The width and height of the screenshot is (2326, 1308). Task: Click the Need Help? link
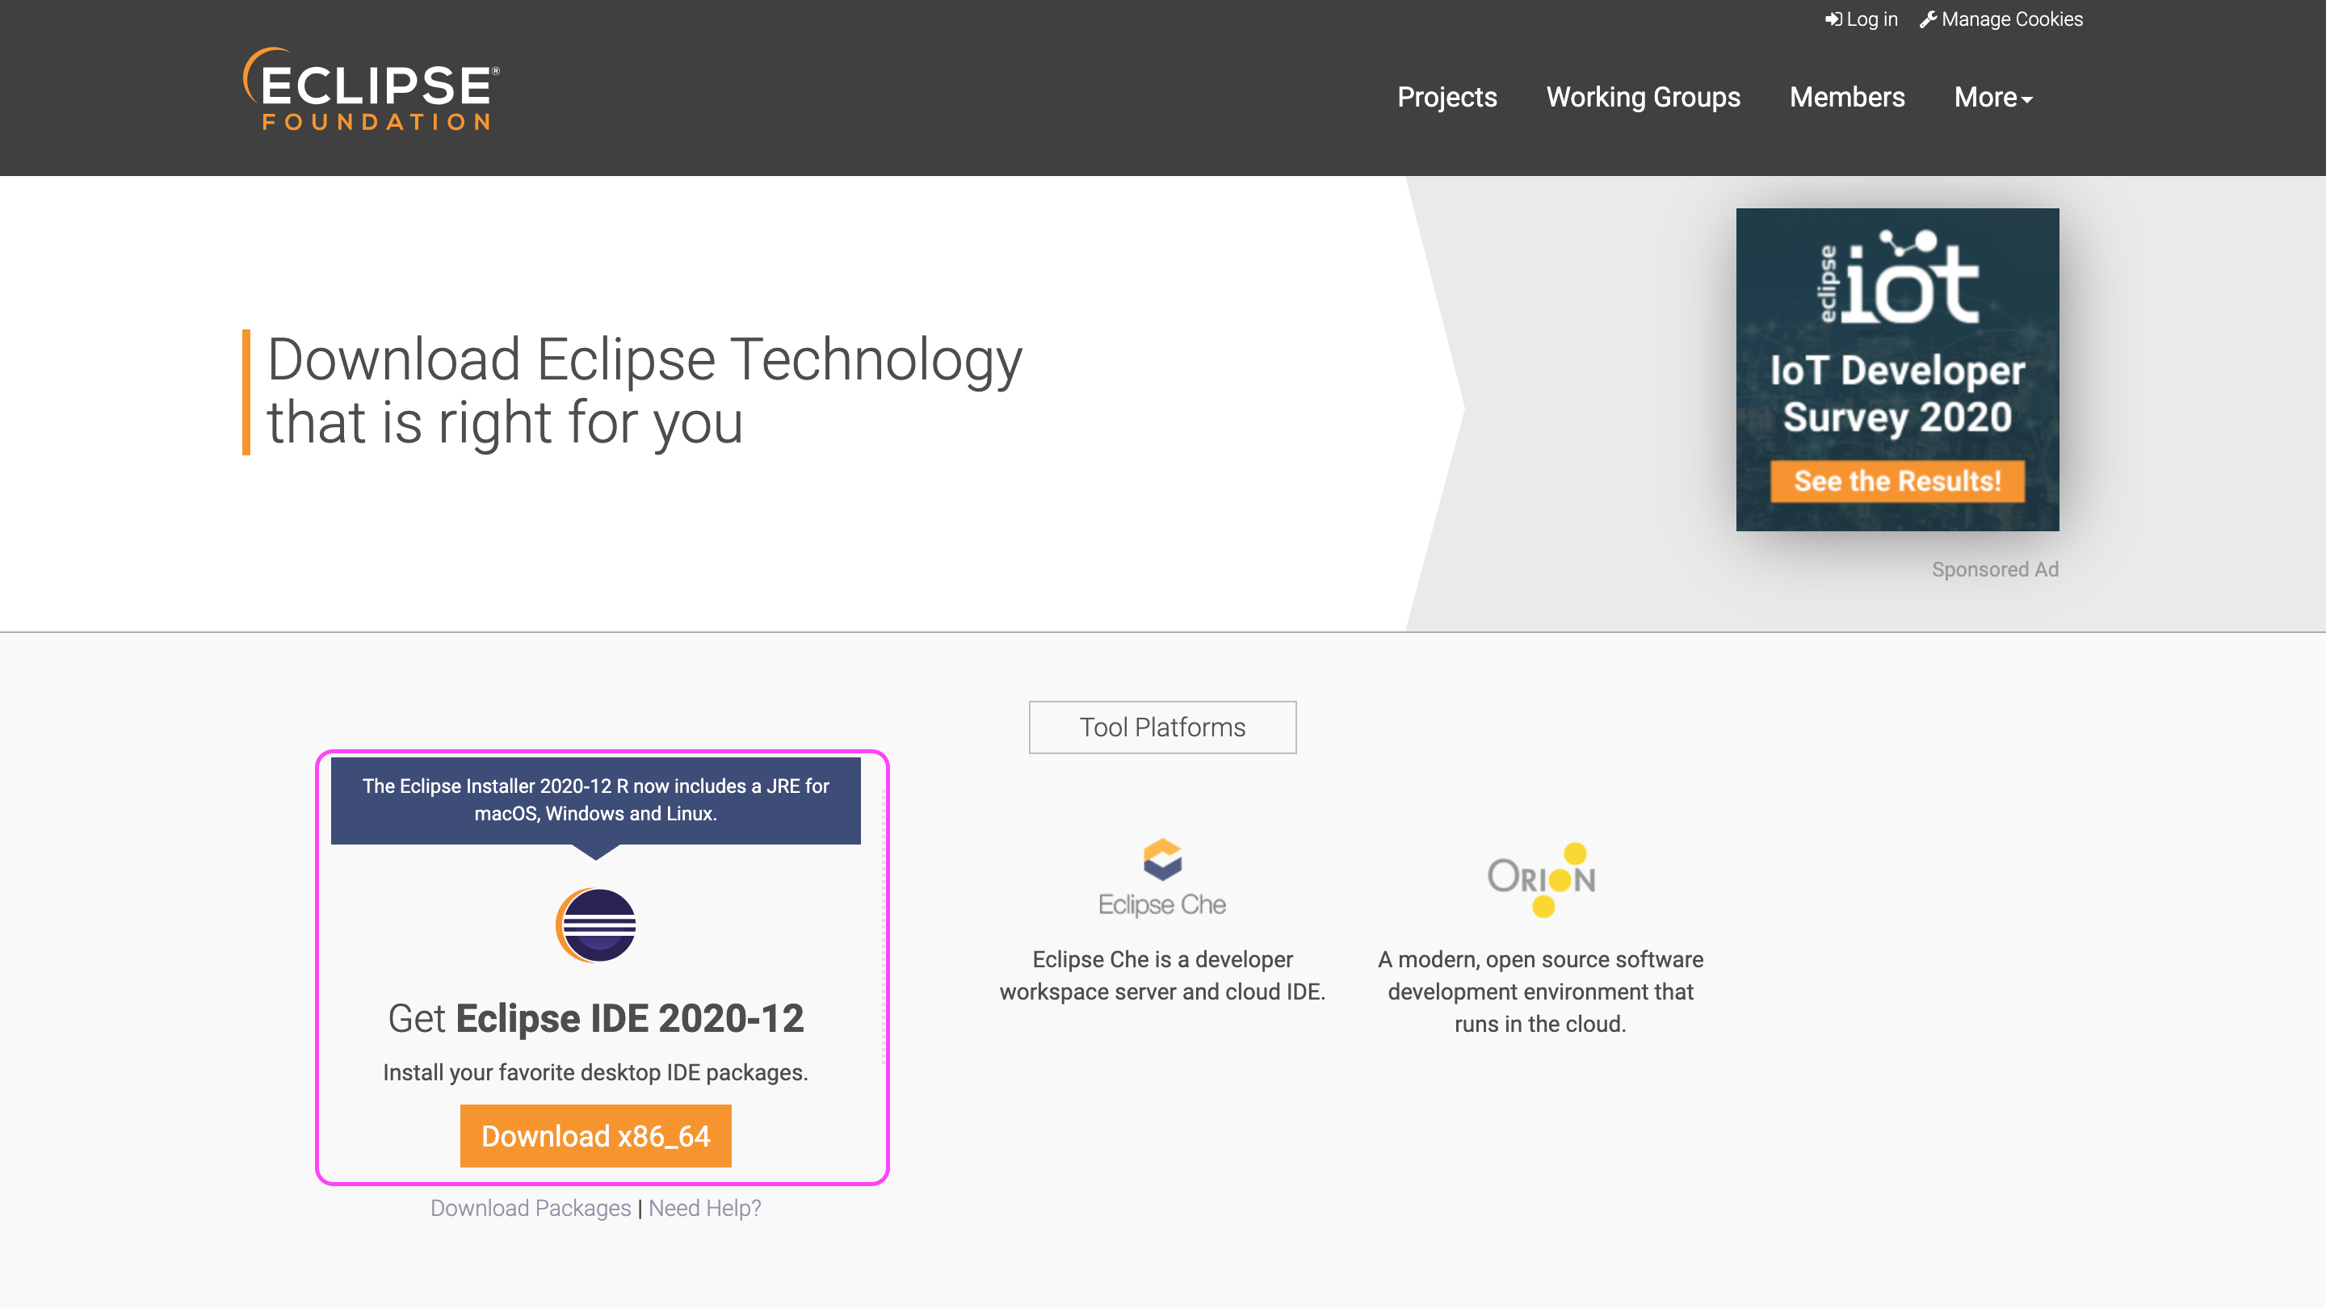pos(704,1208)
